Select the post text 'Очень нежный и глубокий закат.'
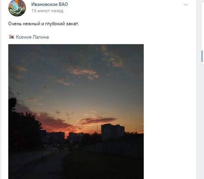The image size is (204, 179). pos(43,24)
